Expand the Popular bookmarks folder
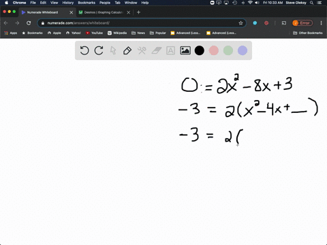The height and width of the screenshot is (245, 327). (158, 33)
